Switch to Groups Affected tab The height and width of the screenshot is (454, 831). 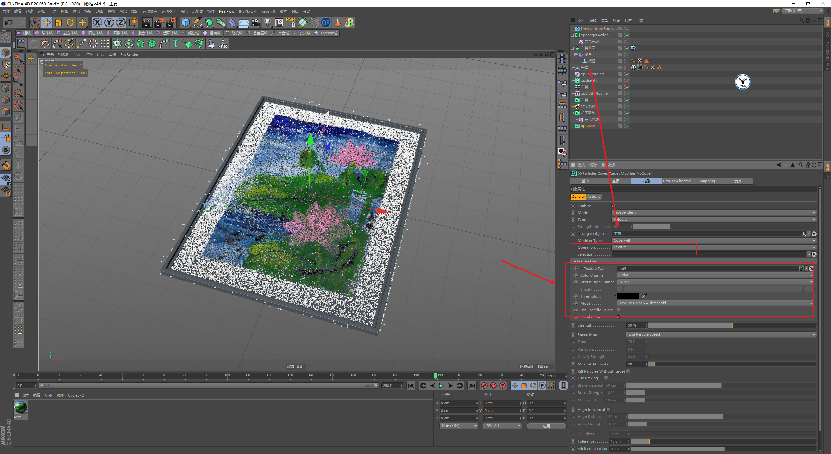click(676, 181)
